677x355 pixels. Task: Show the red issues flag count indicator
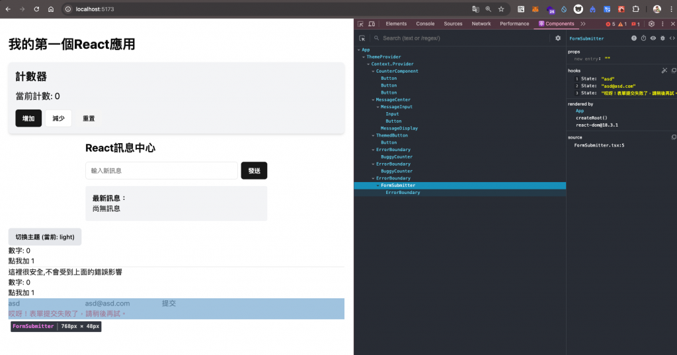tap(635, 24)
